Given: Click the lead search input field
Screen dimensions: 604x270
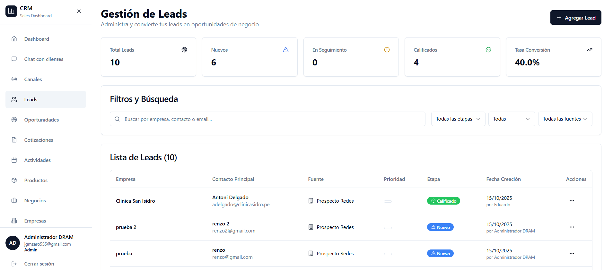Looking at the screenshot, I should point(267,119).
